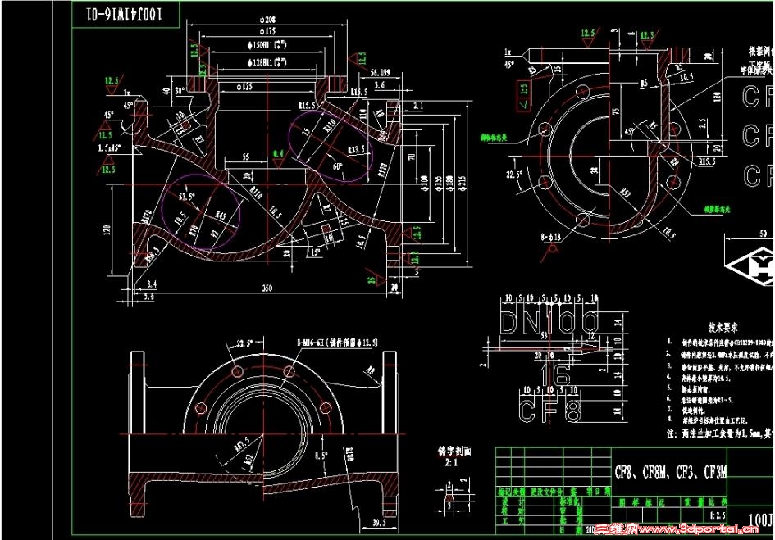
Task: Click the 33 dimension in flange view
Action: pos(595,170)
